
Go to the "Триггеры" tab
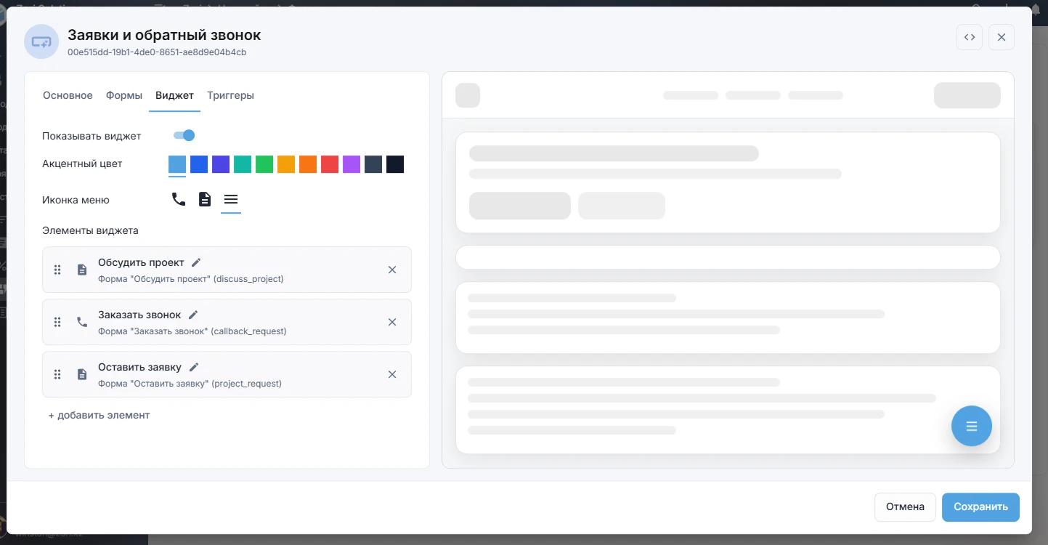(230, 95)
